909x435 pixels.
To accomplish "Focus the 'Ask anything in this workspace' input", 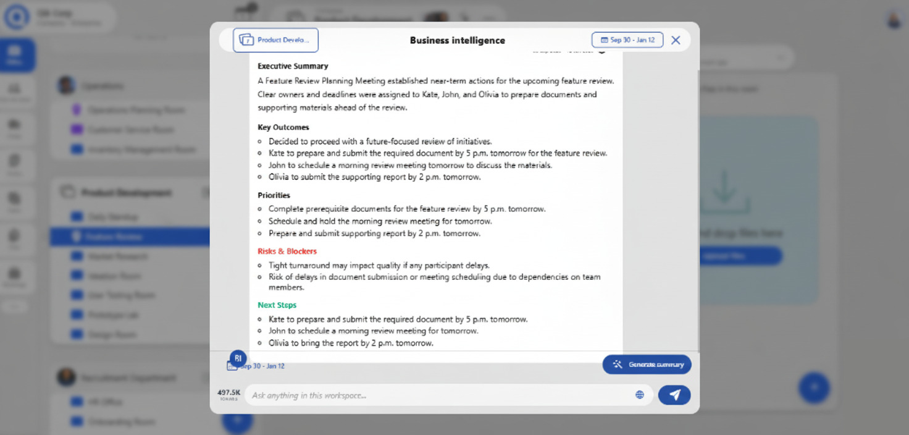I will tap(448, 395).
